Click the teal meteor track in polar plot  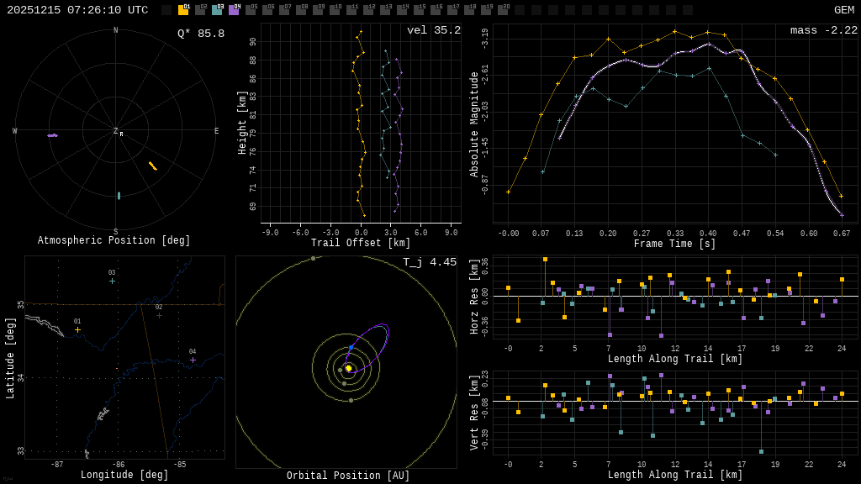pos(119,196)
